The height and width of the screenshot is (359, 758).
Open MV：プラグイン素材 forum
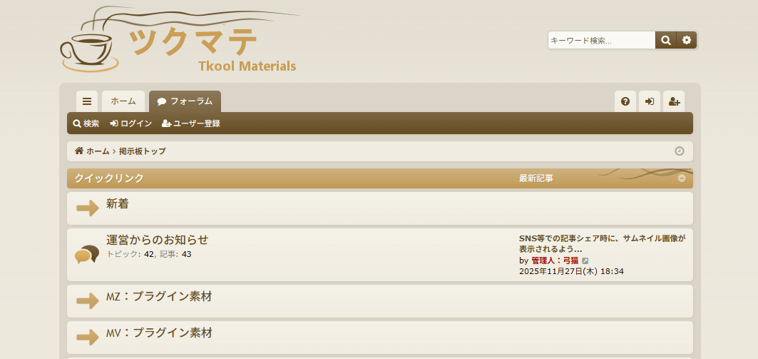point(159,333)
